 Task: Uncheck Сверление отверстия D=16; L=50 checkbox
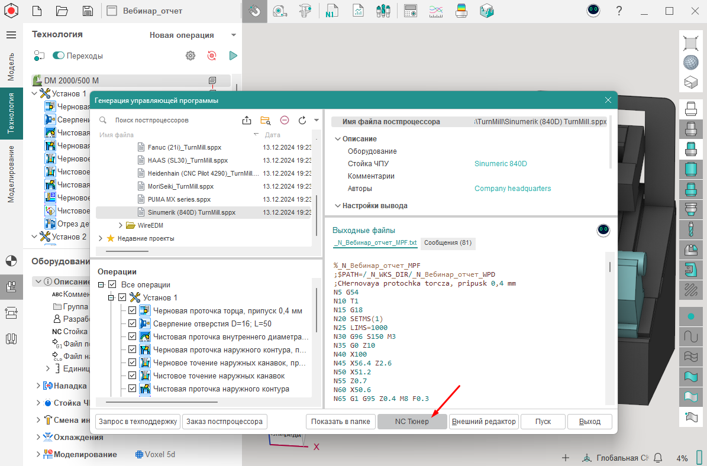click(x=133, y=323)
